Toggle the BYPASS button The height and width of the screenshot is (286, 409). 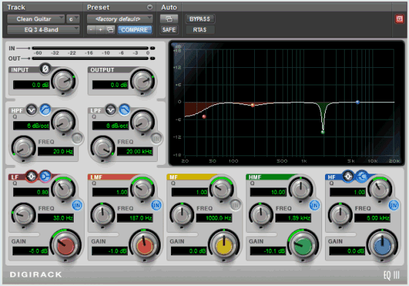[x=200, y=19]
